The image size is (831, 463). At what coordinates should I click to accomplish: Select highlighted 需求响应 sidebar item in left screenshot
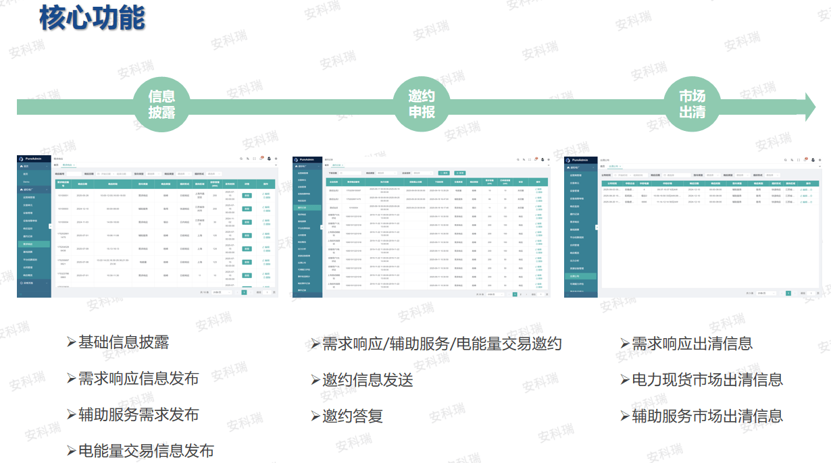point(34,244)
